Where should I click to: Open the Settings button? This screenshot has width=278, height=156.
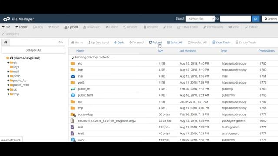pyautogui.click(x=271, y=19)
